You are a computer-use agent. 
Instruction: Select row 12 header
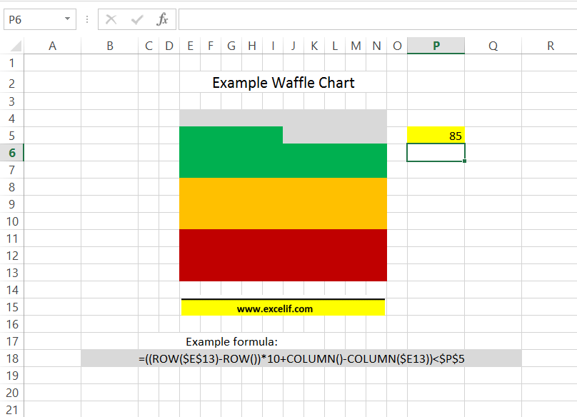pyautogui.click(x=11, y=256)
